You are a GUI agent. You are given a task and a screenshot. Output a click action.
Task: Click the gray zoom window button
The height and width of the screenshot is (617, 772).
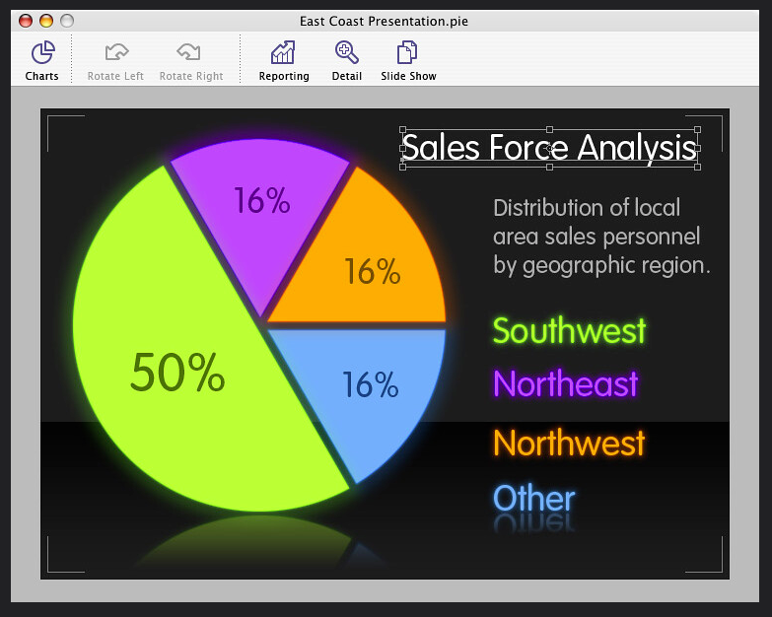coord(67,21)
